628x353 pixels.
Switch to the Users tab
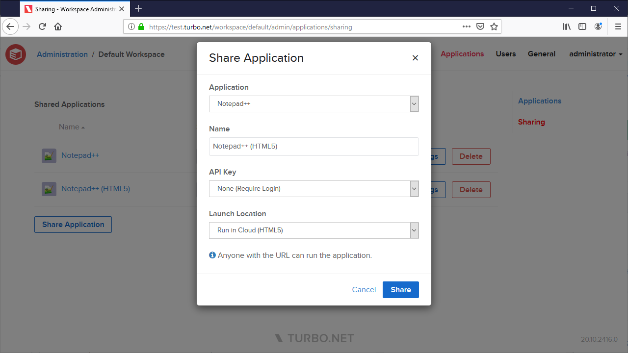point(505,54)
